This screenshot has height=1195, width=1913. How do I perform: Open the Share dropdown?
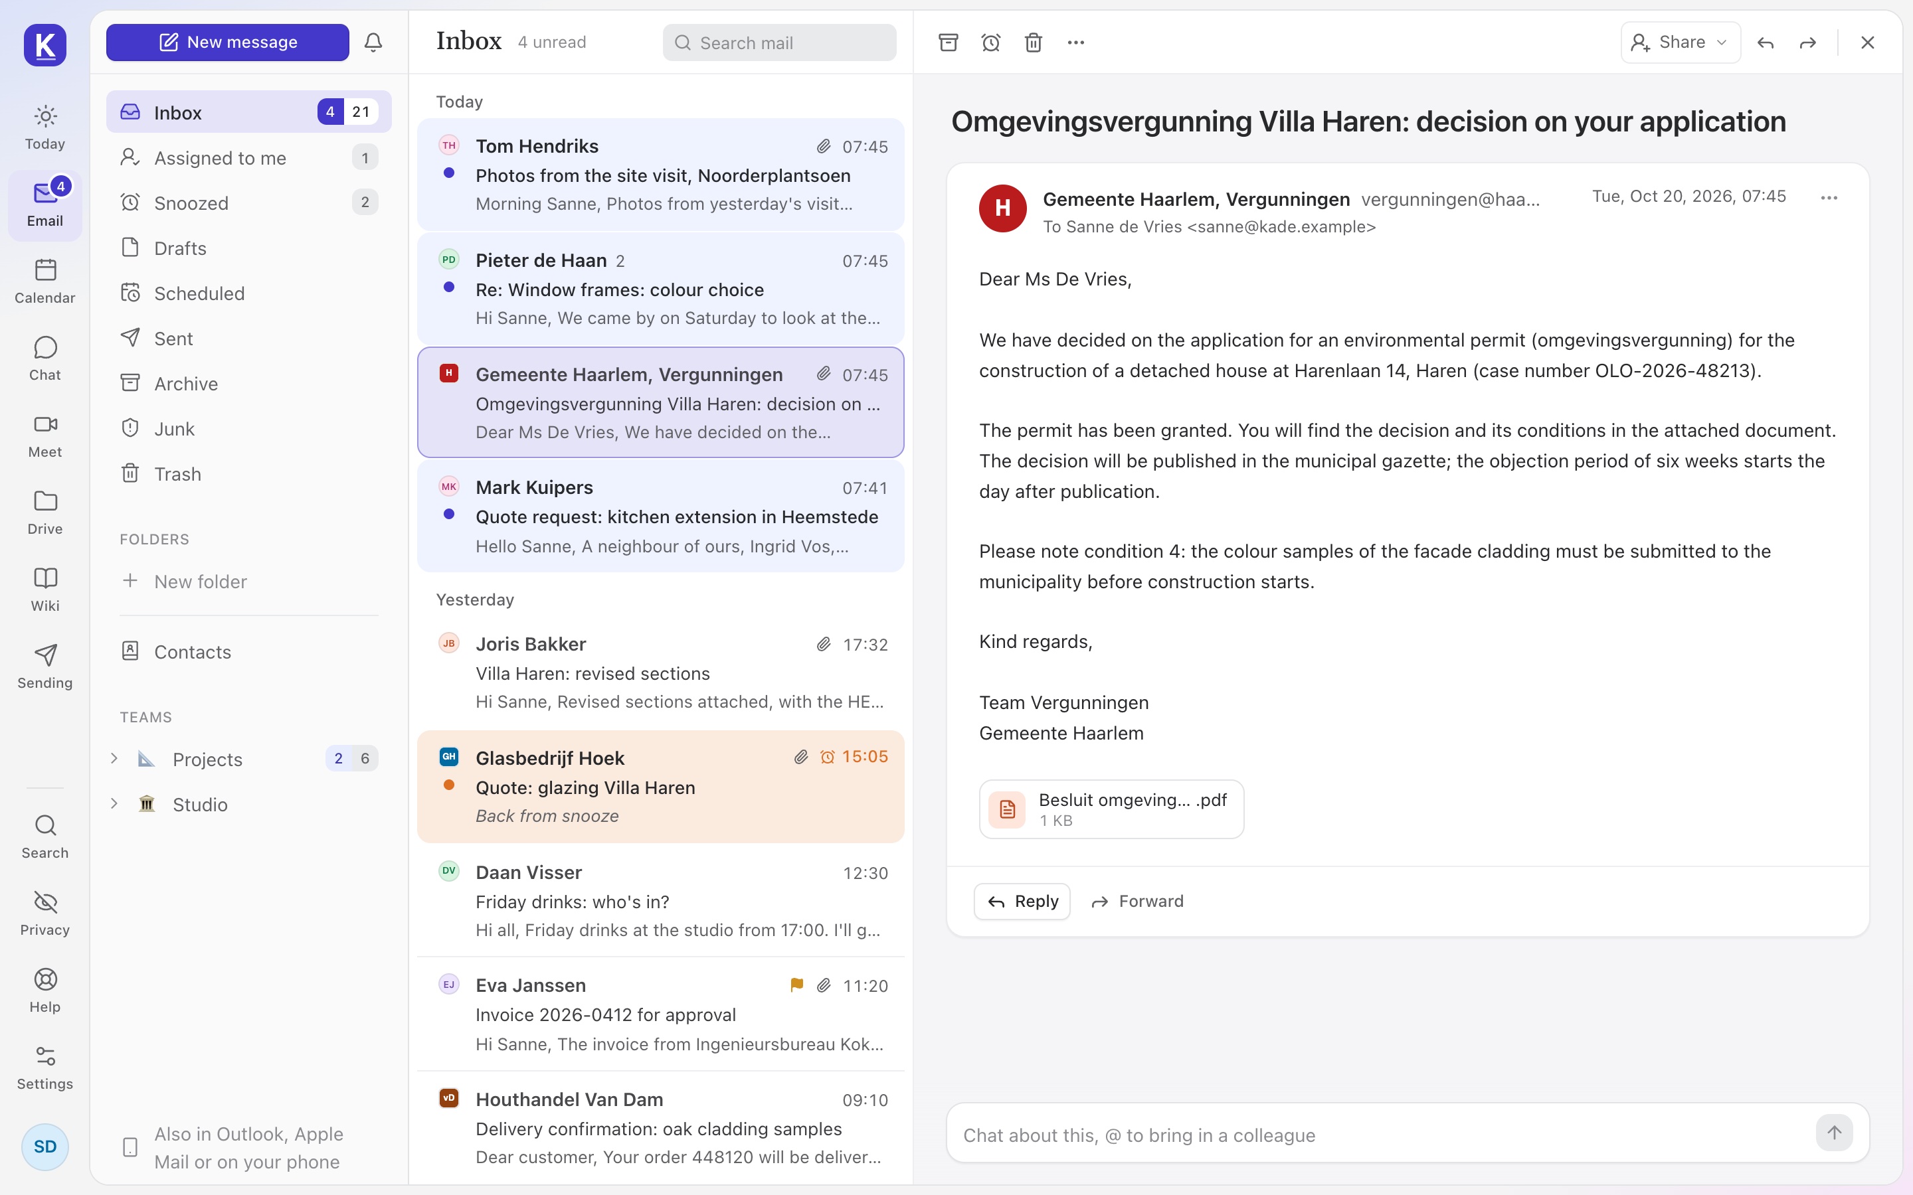coord(1681,42)
